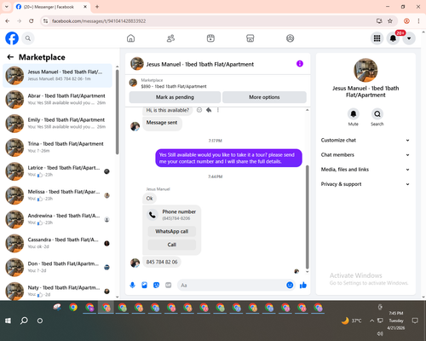Screen dimensions: 426x341
Task: Focus the Aa message input field
Action: tap(232, 285)
